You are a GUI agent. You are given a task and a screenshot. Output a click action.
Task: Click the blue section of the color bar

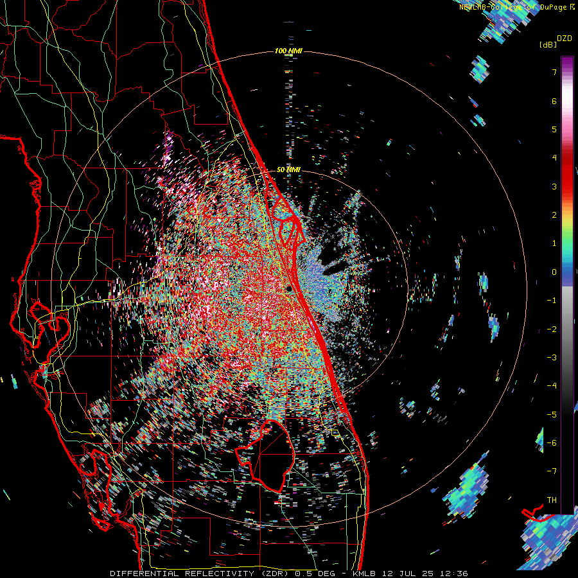tap(567, 276)
